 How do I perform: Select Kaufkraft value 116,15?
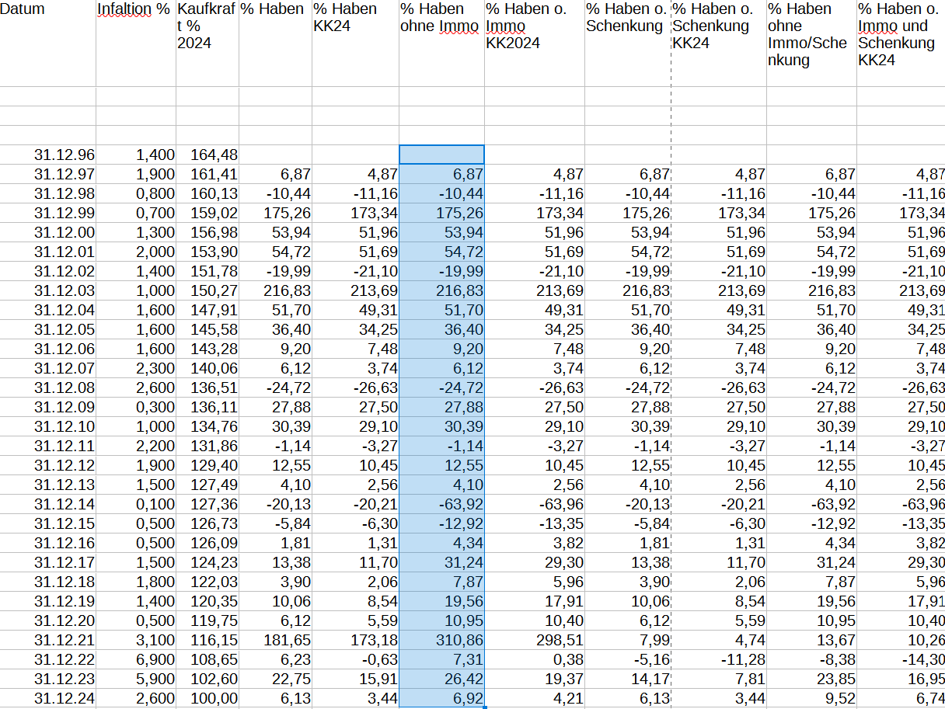[207, 640]
